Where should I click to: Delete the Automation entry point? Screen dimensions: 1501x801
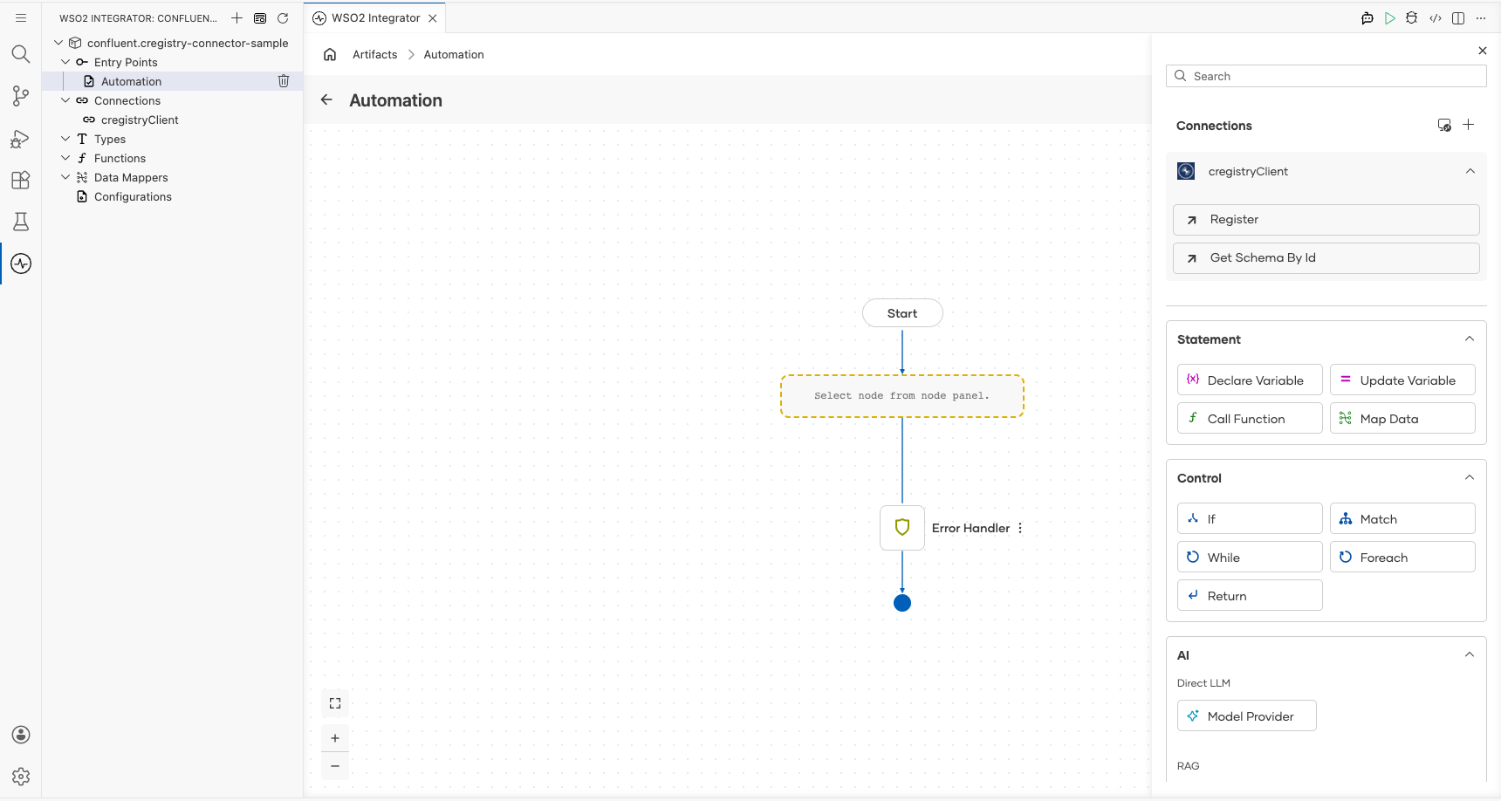click(284, 81)
